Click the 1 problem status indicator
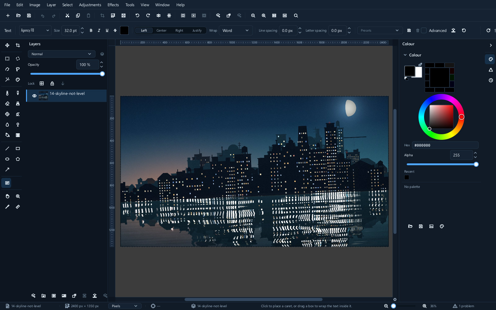The height and width of the screenshot is (310, 496). (463, 306)
